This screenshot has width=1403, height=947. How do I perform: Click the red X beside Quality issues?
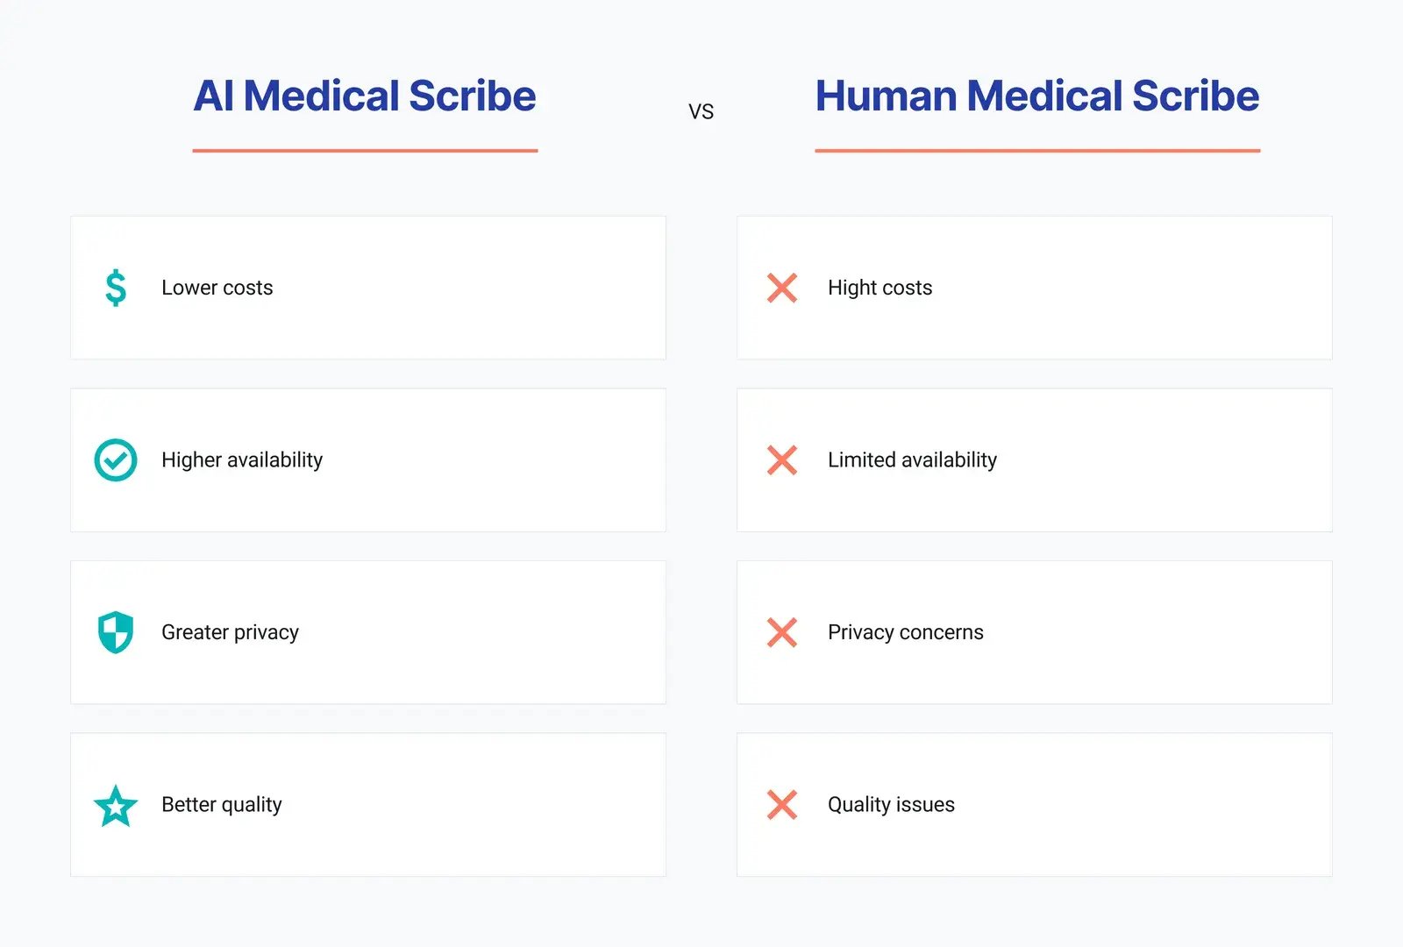pyautogui.click(x=782, y=805)
